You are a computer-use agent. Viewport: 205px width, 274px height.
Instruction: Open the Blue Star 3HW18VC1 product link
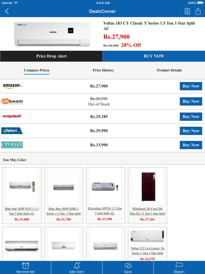point(22,211)
